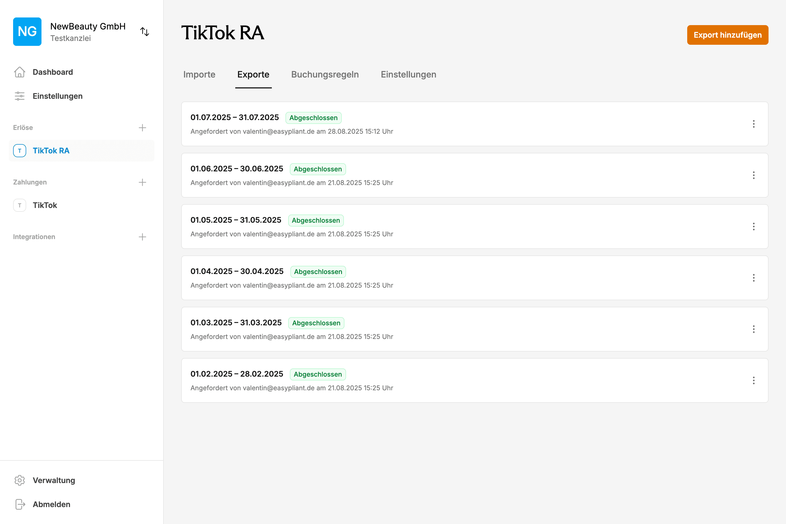
Task: Add a new Erlöse source via plus icon
Action: [x=142, y=127]
